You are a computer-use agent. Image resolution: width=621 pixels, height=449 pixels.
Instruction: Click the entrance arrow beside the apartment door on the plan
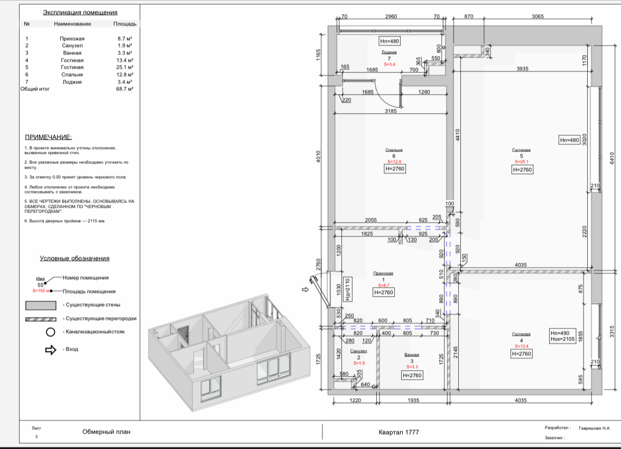click(305, 290)
